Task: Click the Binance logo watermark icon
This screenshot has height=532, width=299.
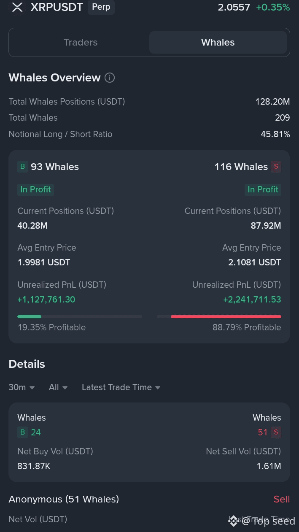Action: pyautogui.click(x=233, y=521)
